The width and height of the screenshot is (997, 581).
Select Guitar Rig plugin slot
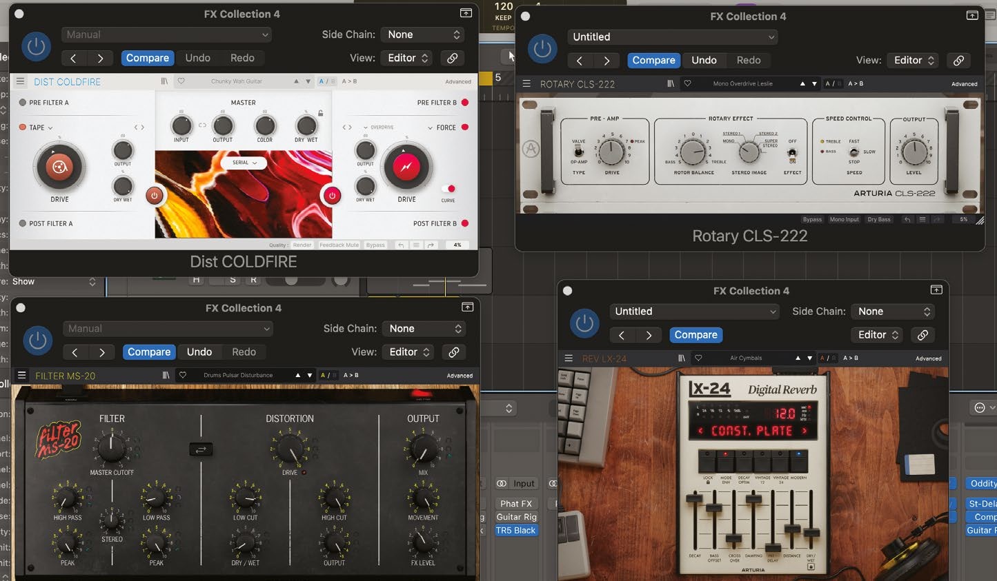[516, 518]
